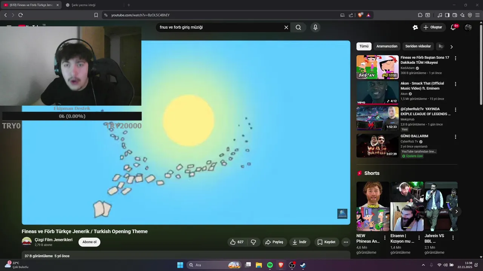The width and height of the screenshot is (483, 271).
Task: Open more actions for the video
Action: 346,242
